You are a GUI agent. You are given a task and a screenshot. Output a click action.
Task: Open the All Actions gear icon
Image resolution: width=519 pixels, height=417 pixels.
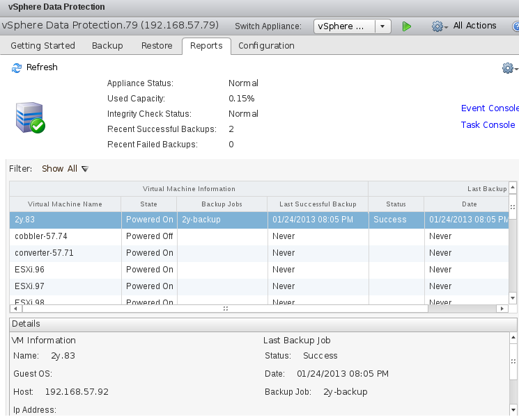[439, 26]
